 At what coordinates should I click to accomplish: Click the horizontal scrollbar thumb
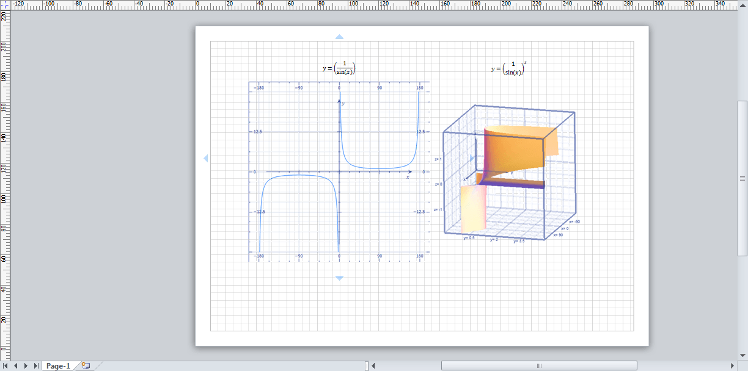coord(538,366)
